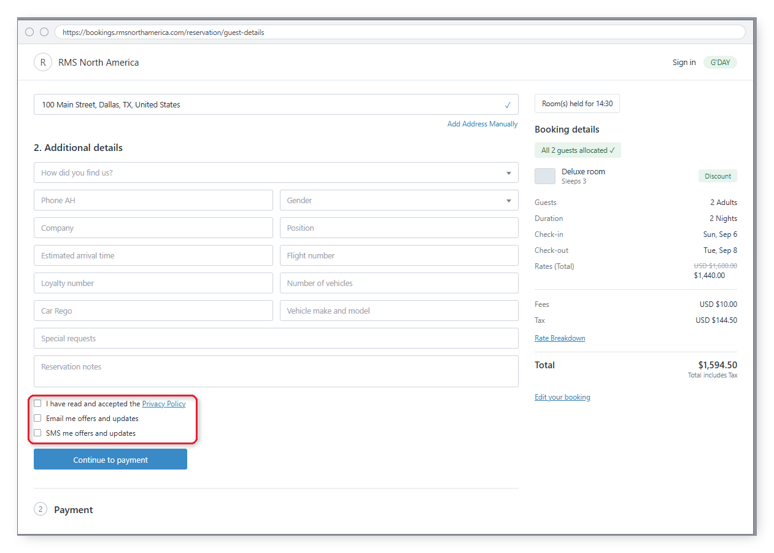Click the Sleeps 3 text under Deluxe room

point(574,182)
